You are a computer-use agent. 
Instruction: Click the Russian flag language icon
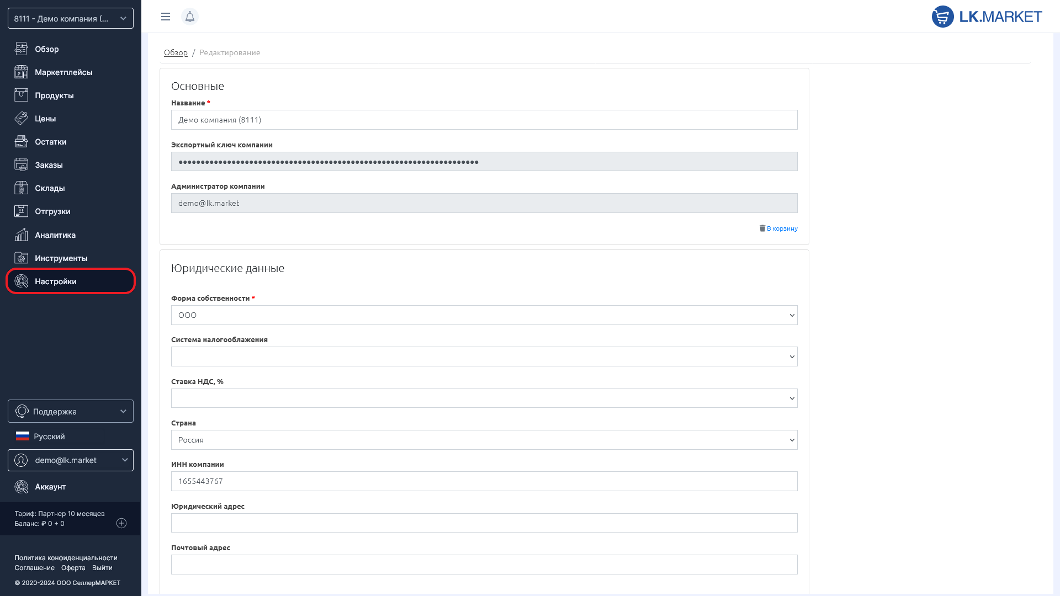pyautogui.click(x=23, y=437)
